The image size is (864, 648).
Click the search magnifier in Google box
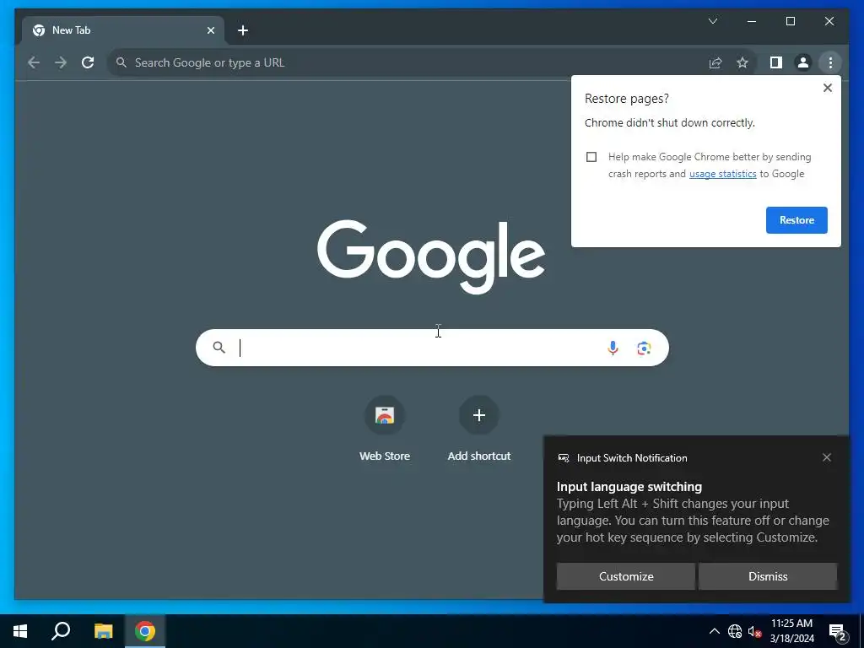click(x=219, y=347)
